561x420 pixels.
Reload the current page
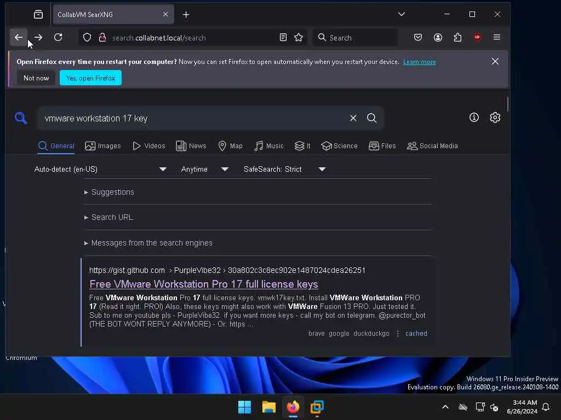[58, 37]
